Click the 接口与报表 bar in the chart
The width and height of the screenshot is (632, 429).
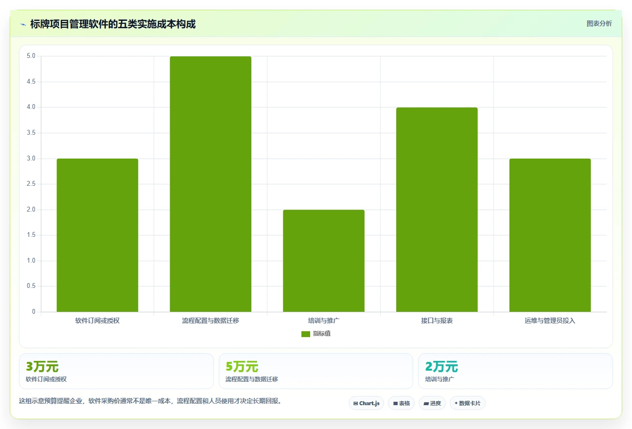[x=437, y=210]
